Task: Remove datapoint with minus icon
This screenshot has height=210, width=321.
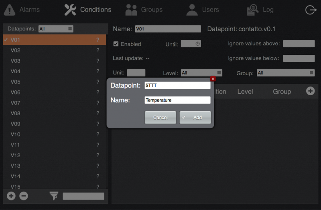Action: [x=24, y=196]
